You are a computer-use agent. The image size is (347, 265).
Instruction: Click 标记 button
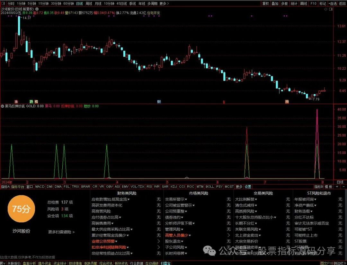(x=323, y=4)
